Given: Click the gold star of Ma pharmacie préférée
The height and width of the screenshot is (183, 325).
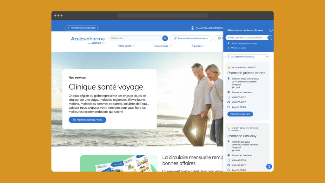Looking at the screenshot, I should click(229, 67).
